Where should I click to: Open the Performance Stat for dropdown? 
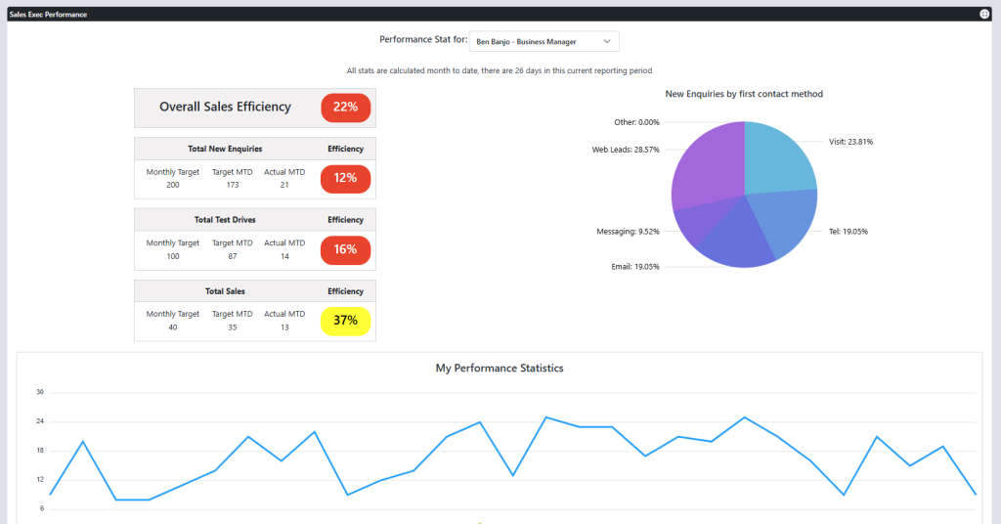pyautogui.click(x=544, y=41)
